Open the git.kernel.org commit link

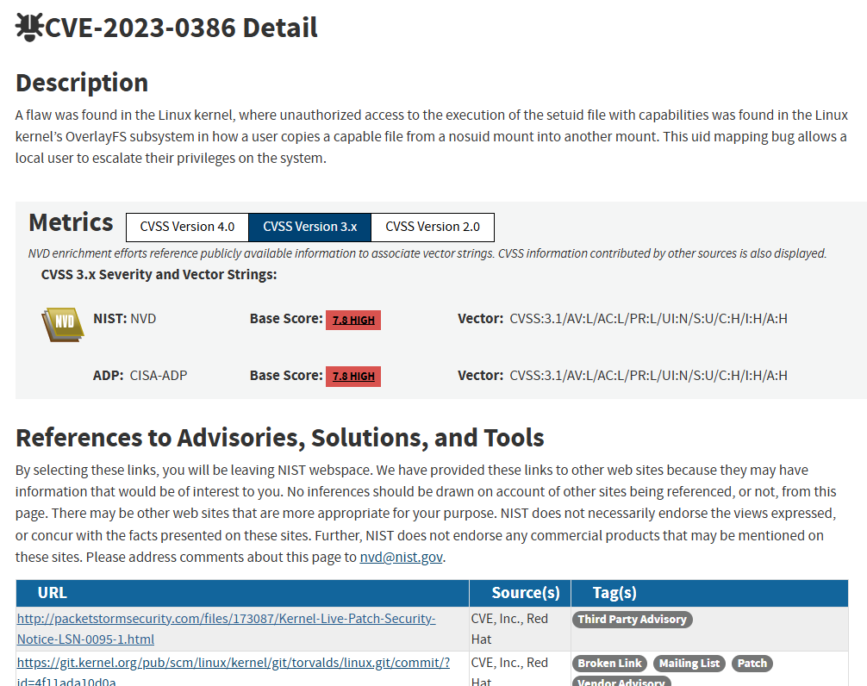234,671
